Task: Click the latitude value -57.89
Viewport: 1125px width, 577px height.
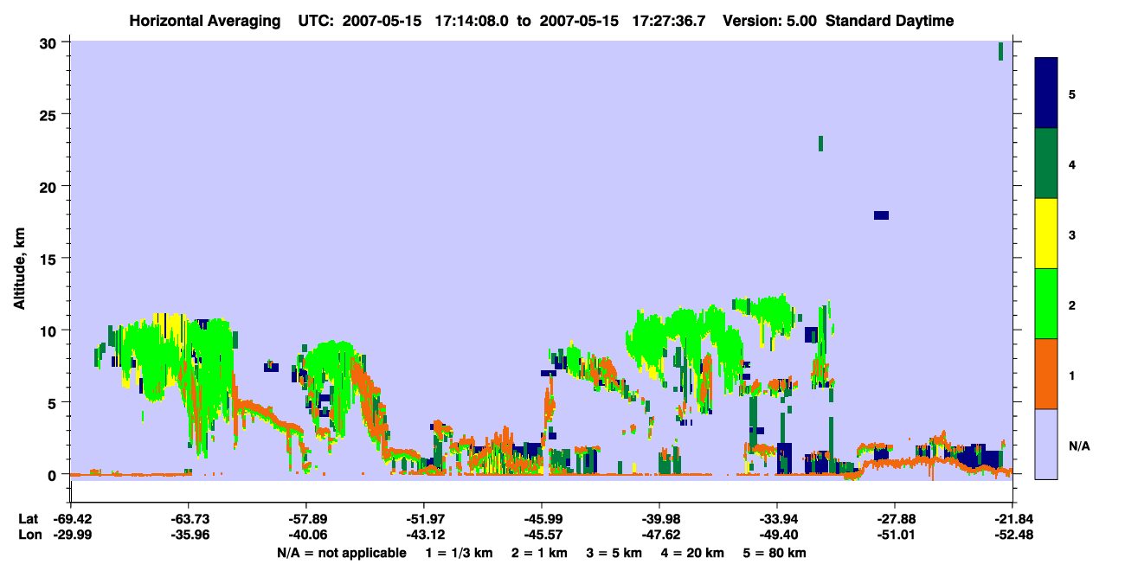Action: pyautogui.click(x=306, y=518)
